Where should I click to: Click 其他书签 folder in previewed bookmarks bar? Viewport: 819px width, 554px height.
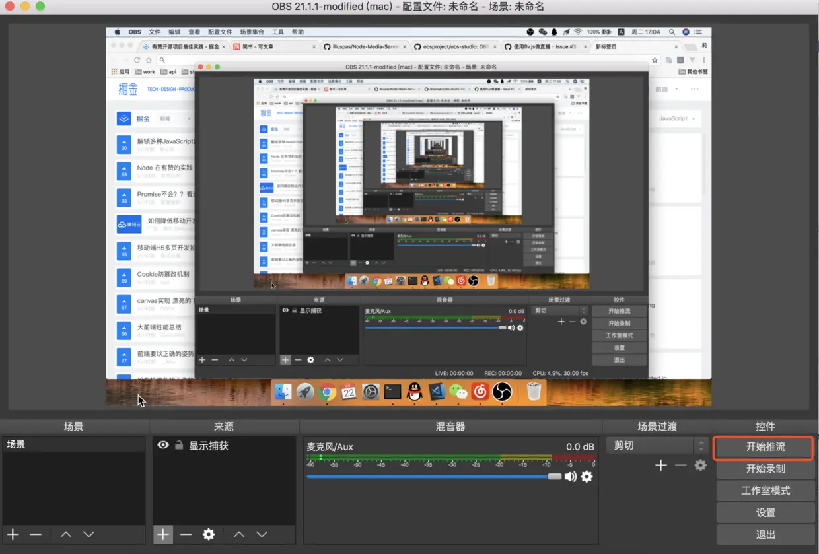click(694, 72)
